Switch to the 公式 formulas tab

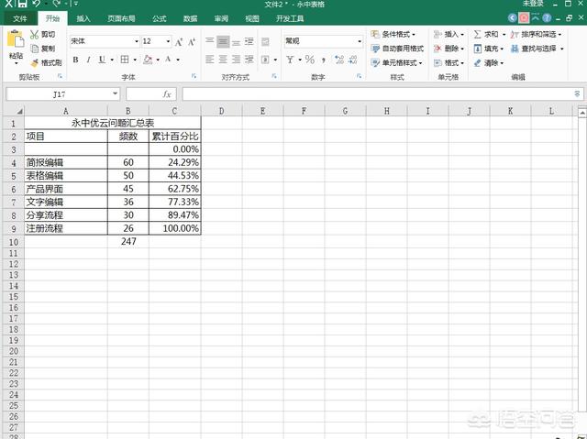(159, 18)
